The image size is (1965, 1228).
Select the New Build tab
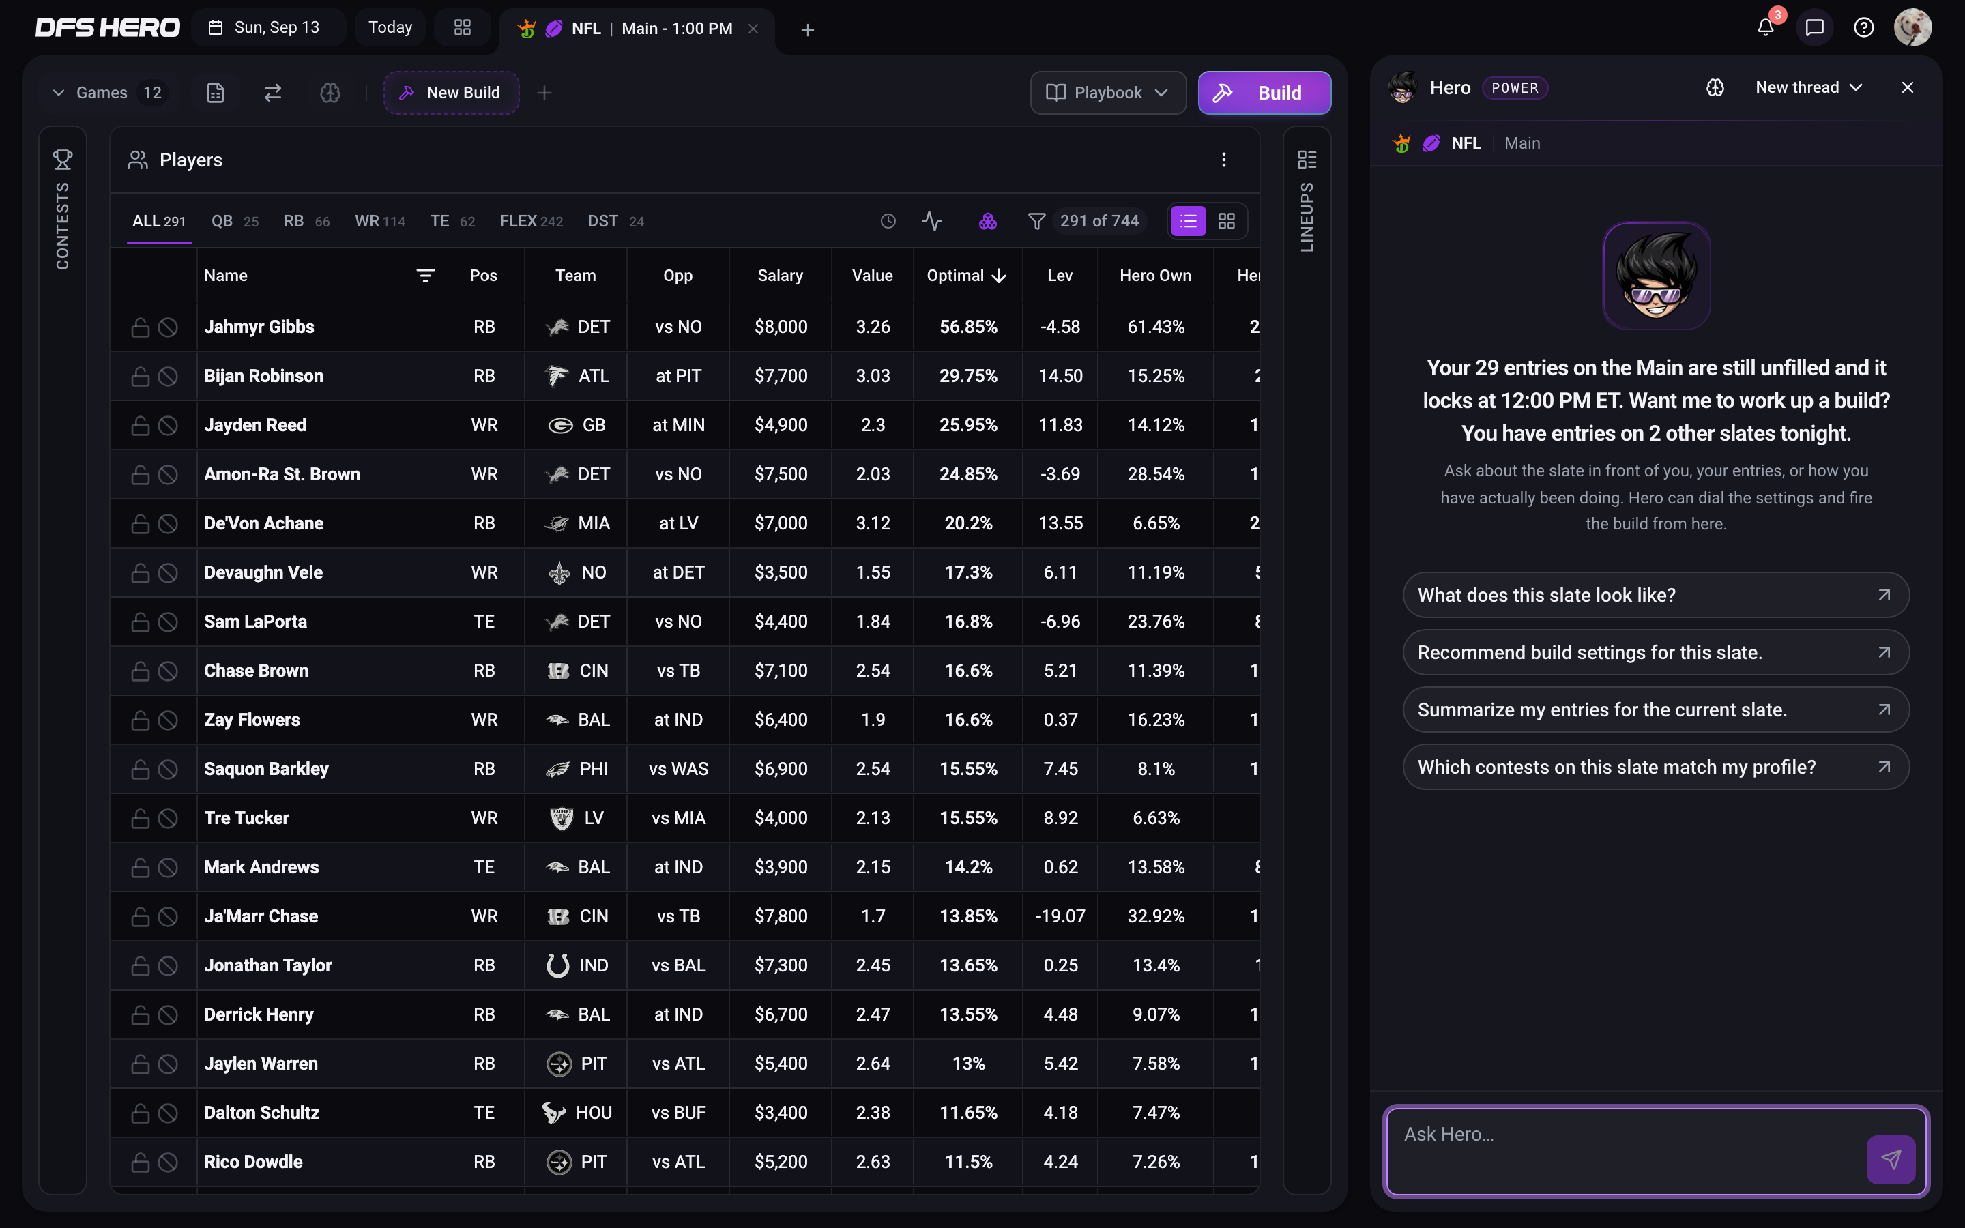pyautogui.click(x=452, y=93)
